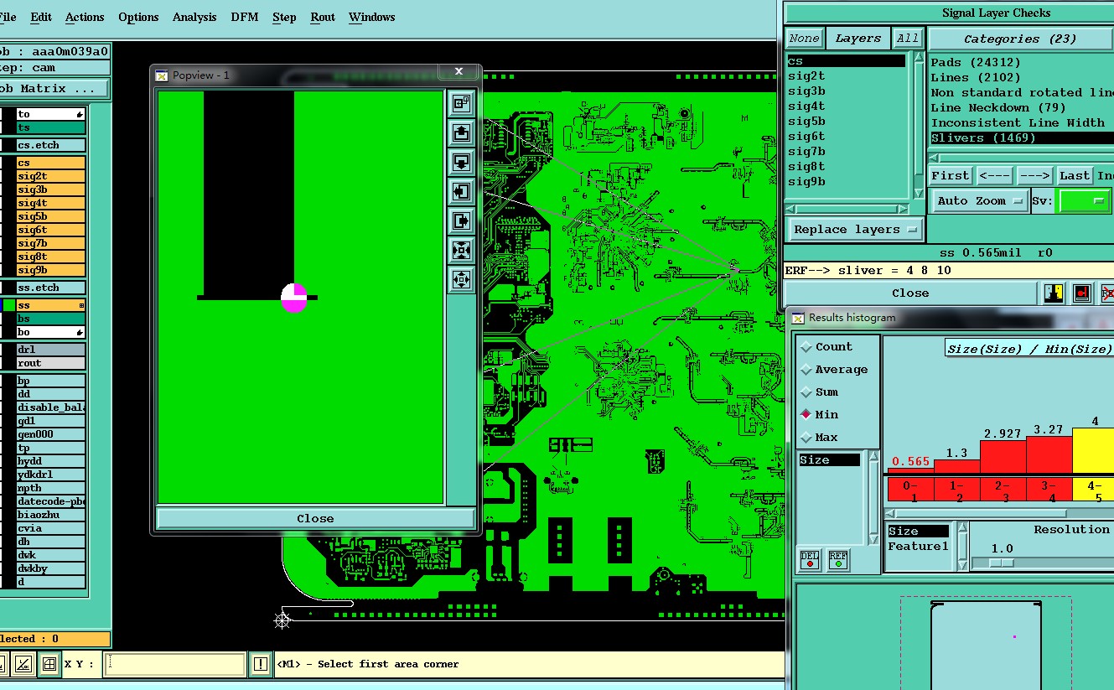
Task: Click the REF icon in histogram panel
Action: coord(837,560)
